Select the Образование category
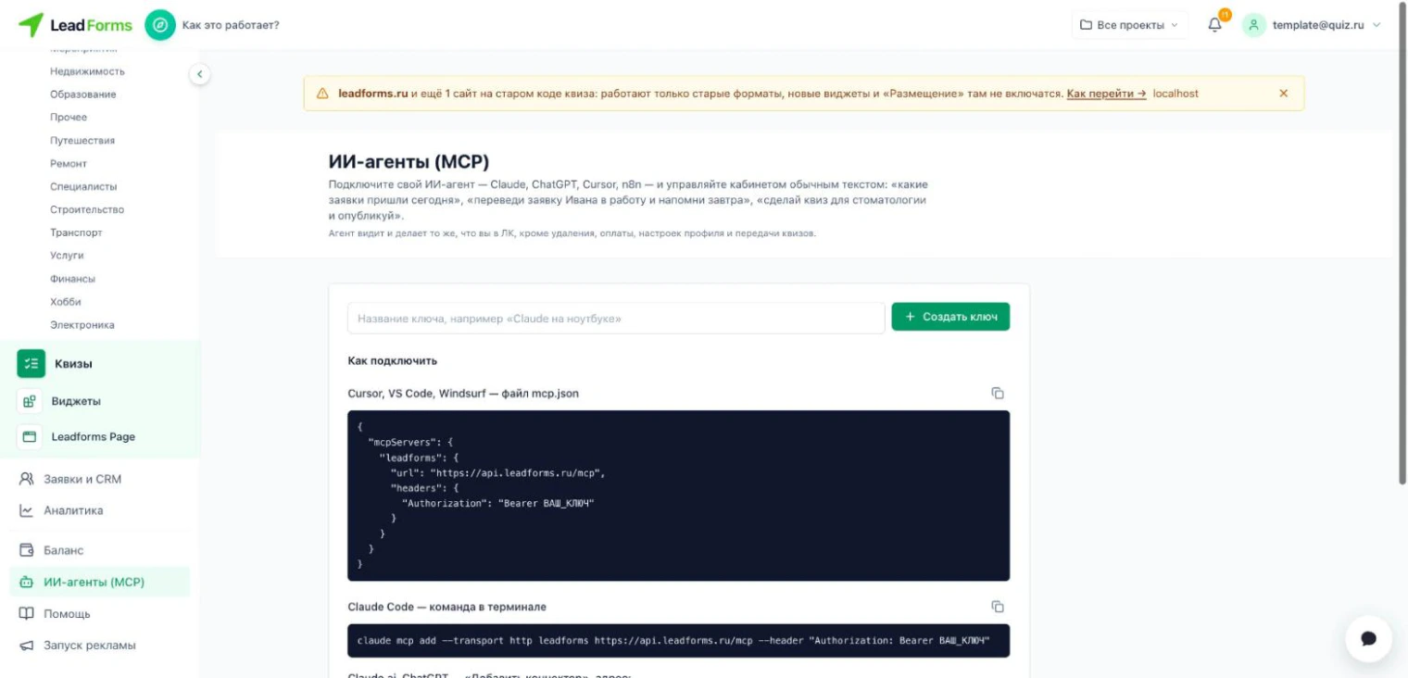This screenshot has width=1408, height=678. click(83, 94)
